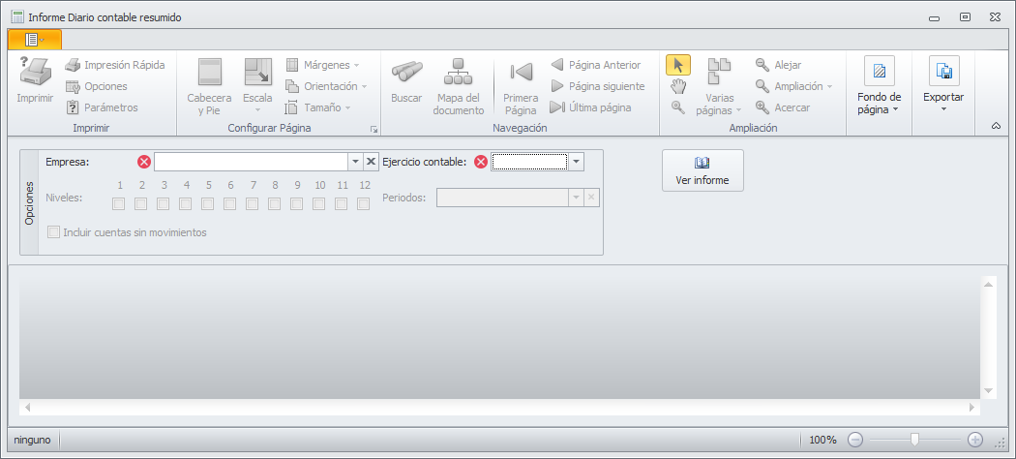
Task: Expand Ejercicio contable dropdown arrow
Action: click(x=576, y=162)
